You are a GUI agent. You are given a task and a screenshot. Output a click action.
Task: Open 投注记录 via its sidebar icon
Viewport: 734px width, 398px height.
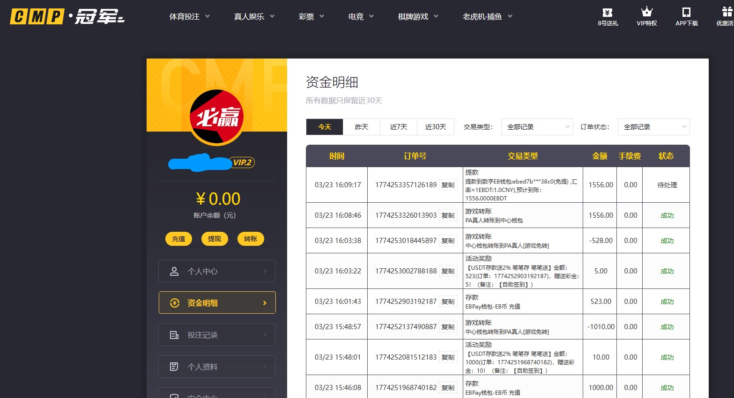coord(175,335)
